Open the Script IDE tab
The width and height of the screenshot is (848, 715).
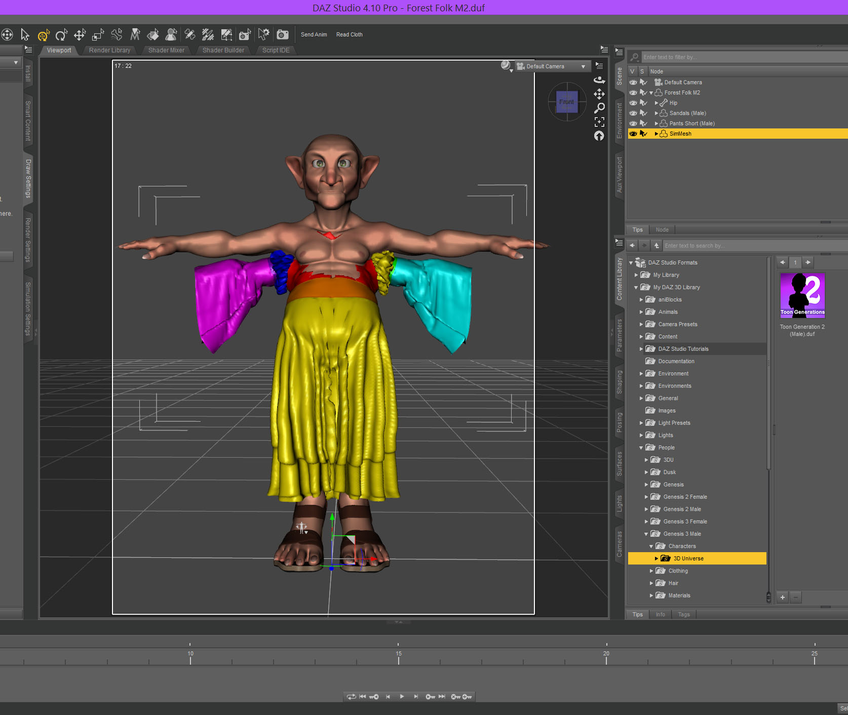click(276, 50)
